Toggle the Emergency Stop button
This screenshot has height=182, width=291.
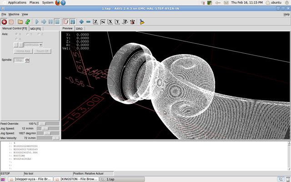coord(4,22)
